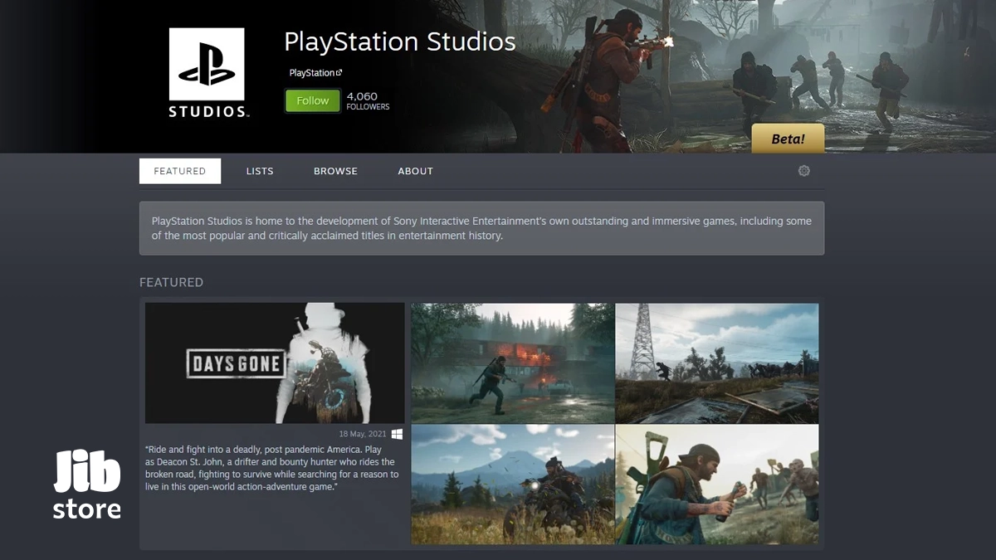Open the page settings gear icon

tap(803, 170)
